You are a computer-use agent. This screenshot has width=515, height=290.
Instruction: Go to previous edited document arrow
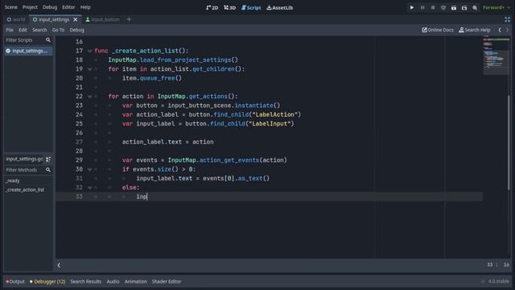500,30
